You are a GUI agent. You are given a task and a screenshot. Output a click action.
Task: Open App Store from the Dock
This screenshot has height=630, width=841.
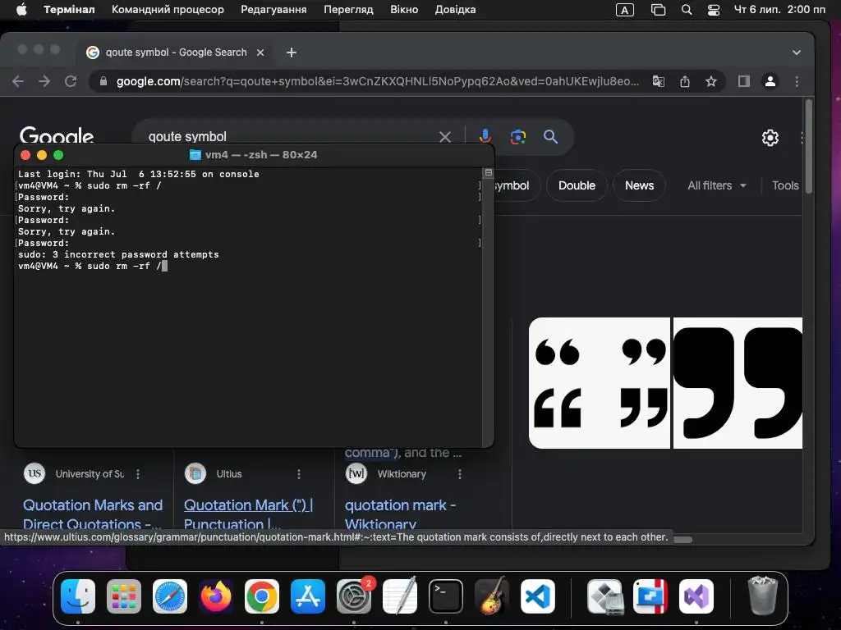(x=308, y=596)
